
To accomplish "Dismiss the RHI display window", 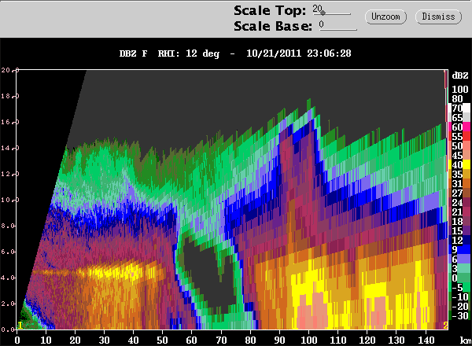I will pyautogui.click(x=438, y=17).
